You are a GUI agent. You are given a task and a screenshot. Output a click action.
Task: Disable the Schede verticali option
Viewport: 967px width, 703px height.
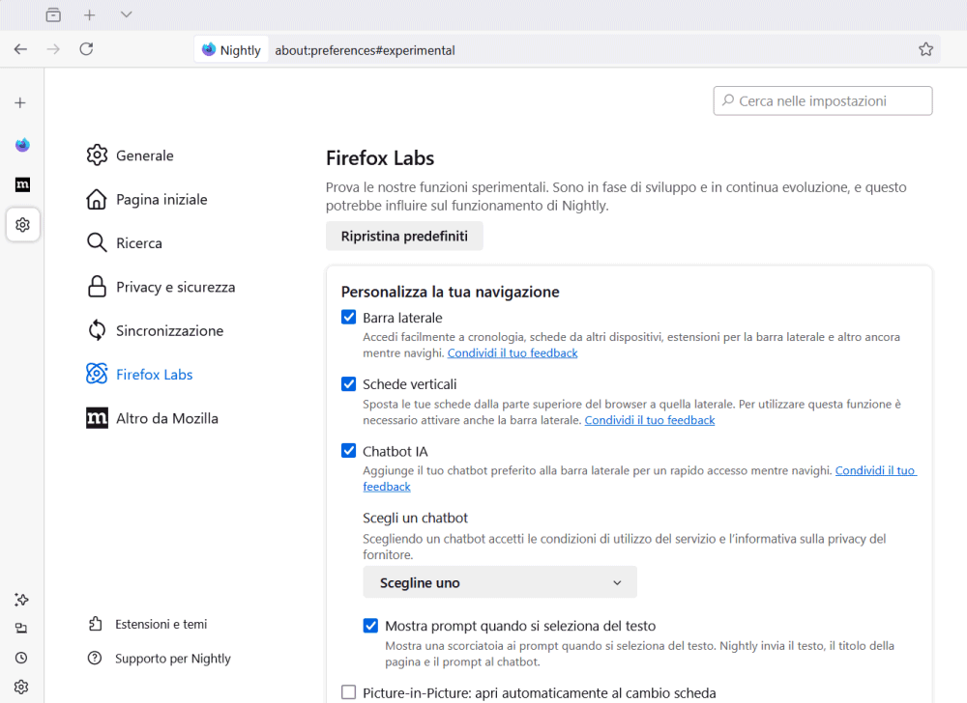coord(349,384)
